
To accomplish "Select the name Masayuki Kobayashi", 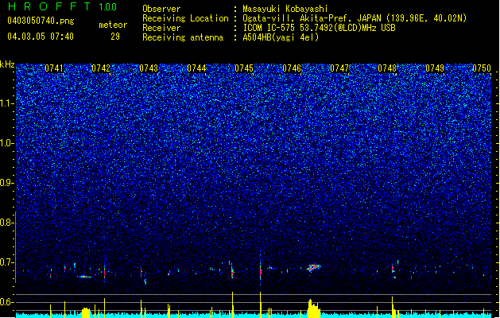I will [285, 9].
